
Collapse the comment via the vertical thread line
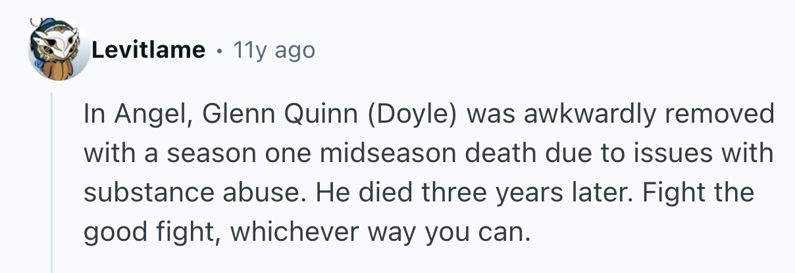pyautogui.click(x=52, y=184)
